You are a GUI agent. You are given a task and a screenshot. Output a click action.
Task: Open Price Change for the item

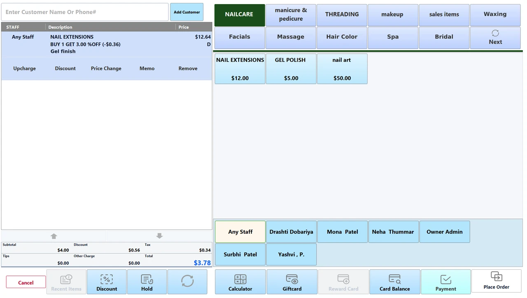106,68
